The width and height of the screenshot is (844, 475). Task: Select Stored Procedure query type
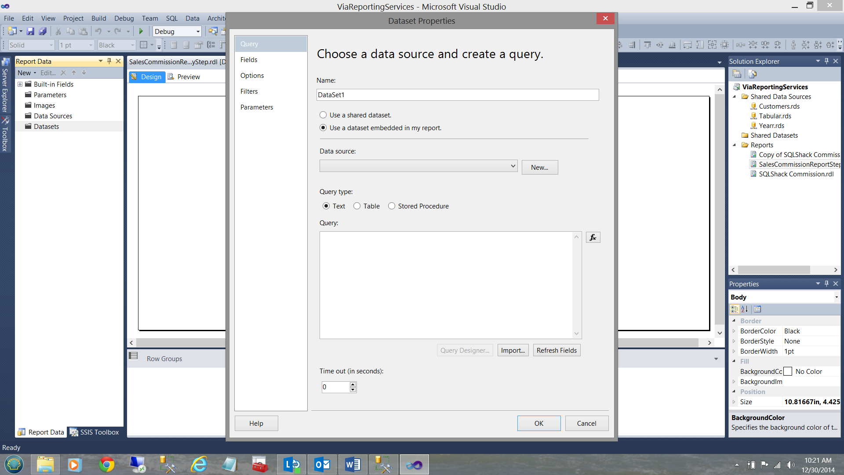pyautogui.click(x=392, y=206)
